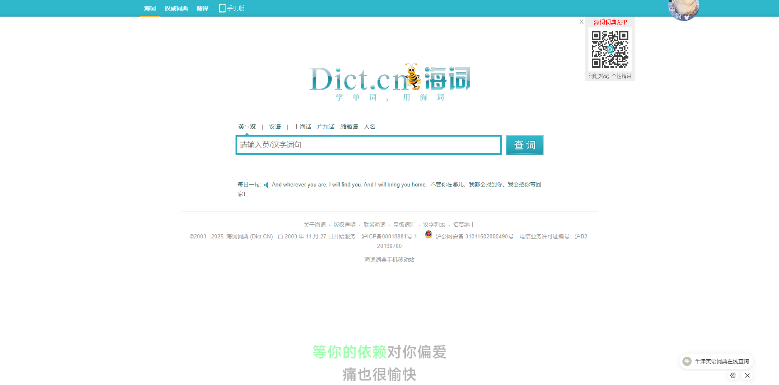Open 牛津英语词典在线查询 link
This screenshot has height=385, width=779.
pos(722,362)
